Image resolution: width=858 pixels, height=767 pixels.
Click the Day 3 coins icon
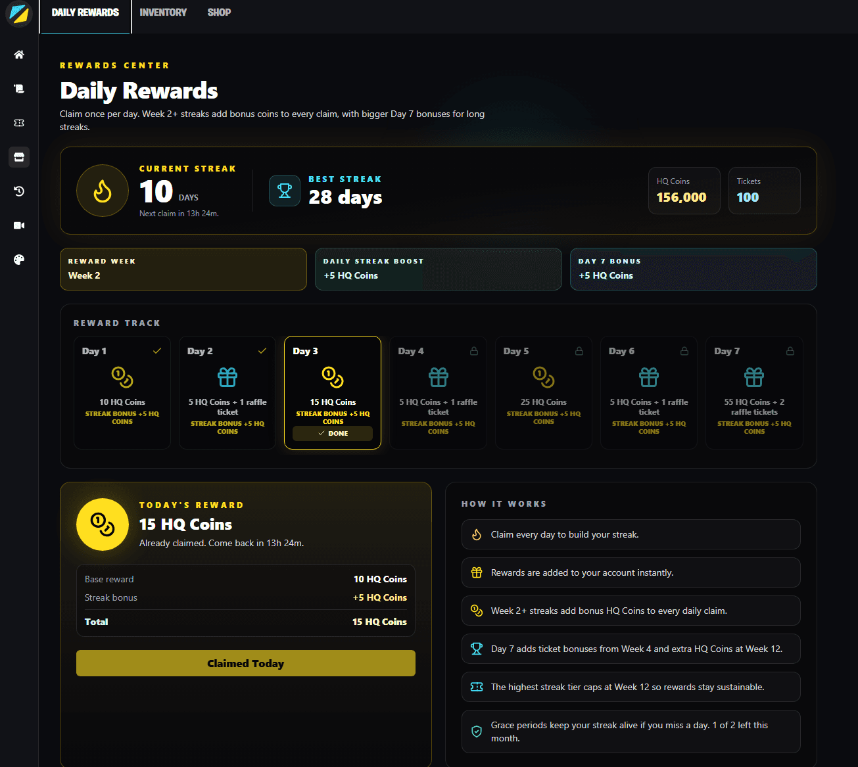tap(333, 377)
